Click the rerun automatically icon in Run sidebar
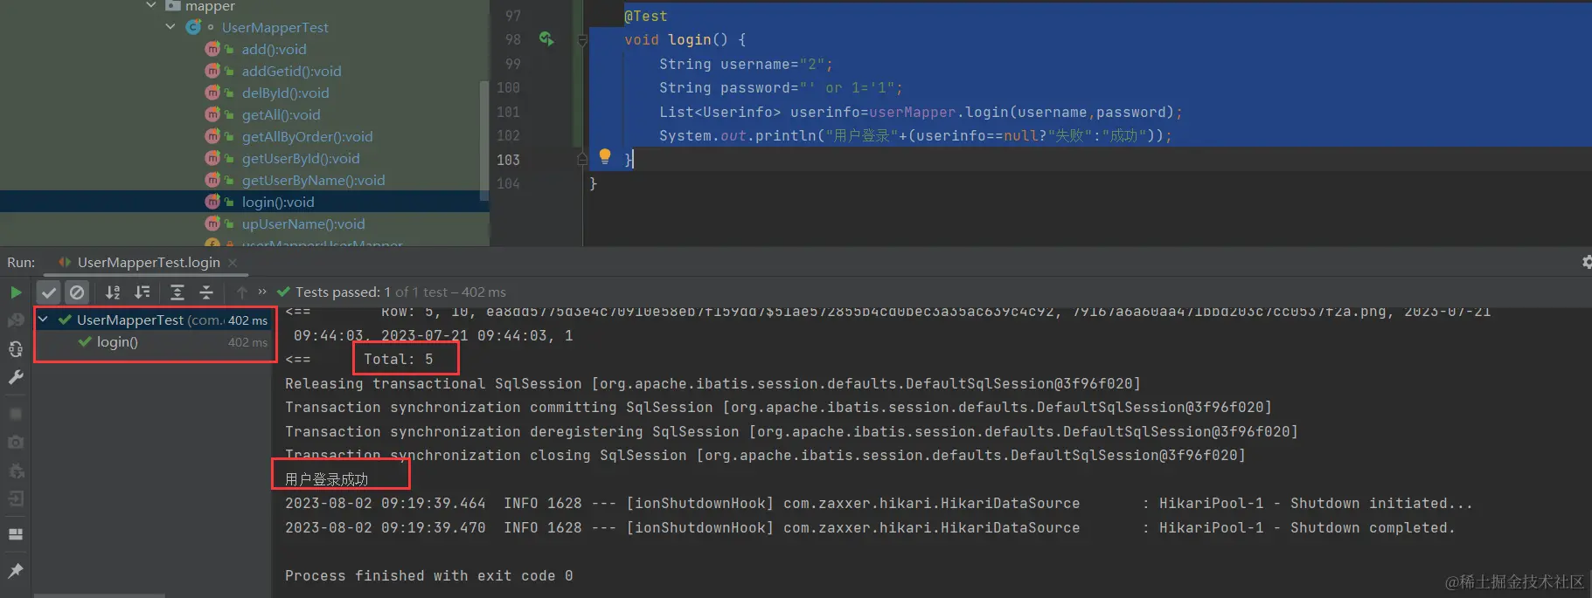Image resolution: width=1592 pixels, height=598 pixels. click(16, 349)
